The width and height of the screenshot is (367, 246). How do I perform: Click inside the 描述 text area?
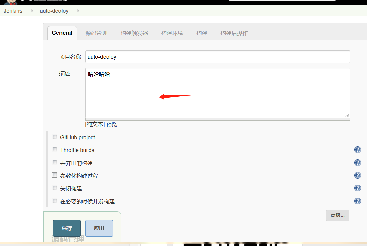click(218, 93)
